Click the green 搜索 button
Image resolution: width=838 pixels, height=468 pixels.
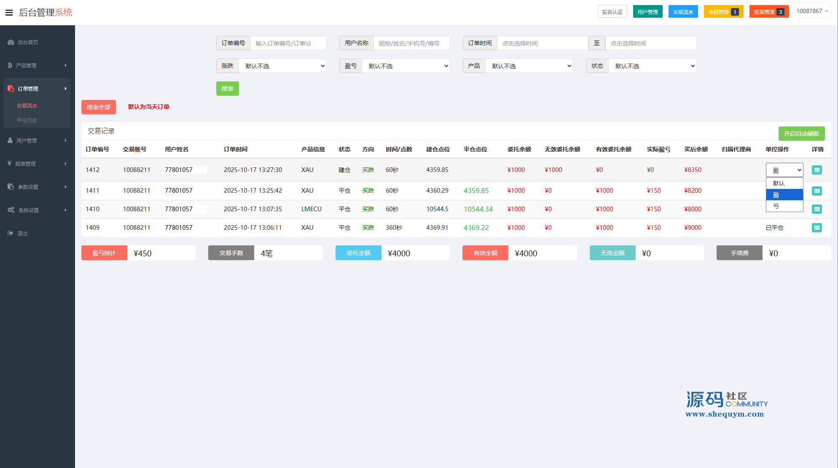(227, 89)
